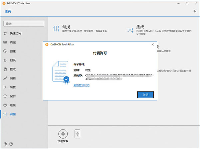
Task: Select the 创建 disc icon in sidebar
Action: [x=5, y=51]
